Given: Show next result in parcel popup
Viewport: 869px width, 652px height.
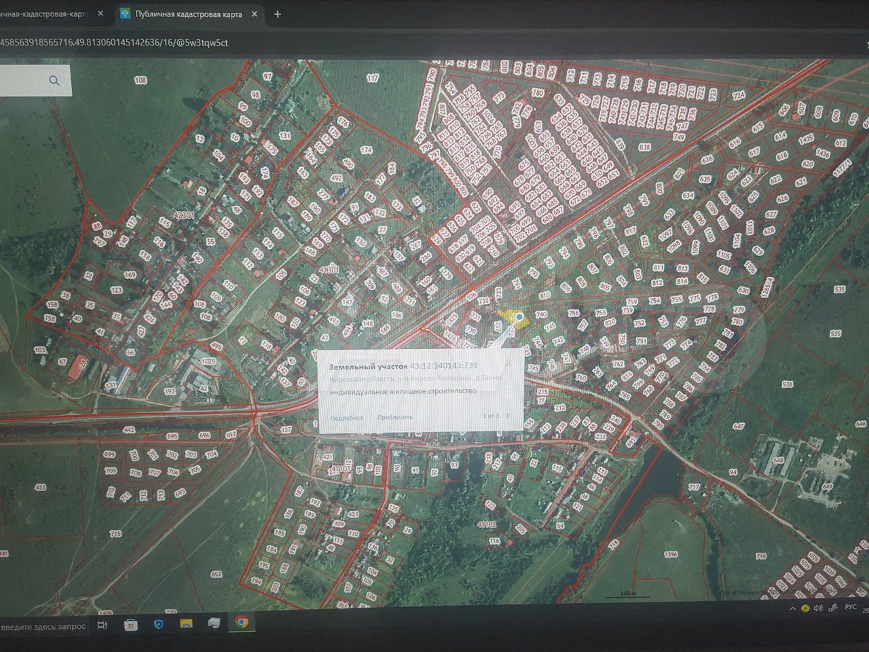Looking at the screenshot, I should coord(508,416).
